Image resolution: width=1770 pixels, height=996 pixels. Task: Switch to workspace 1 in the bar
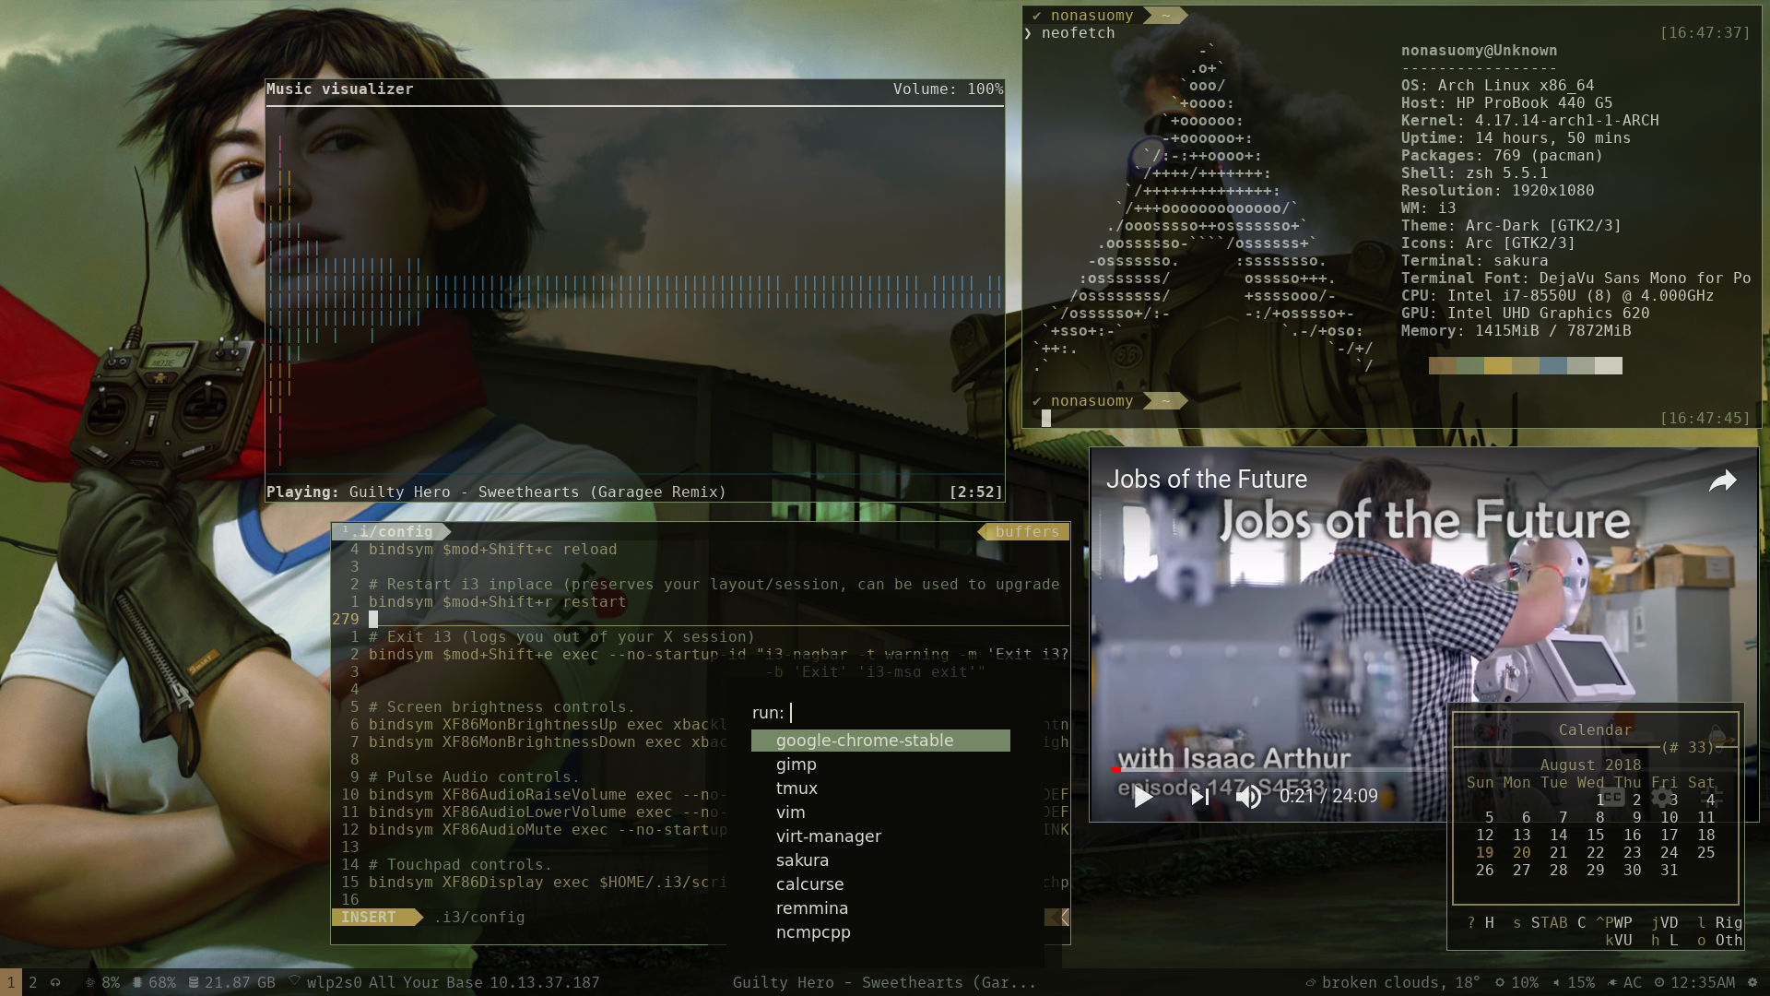11,982
